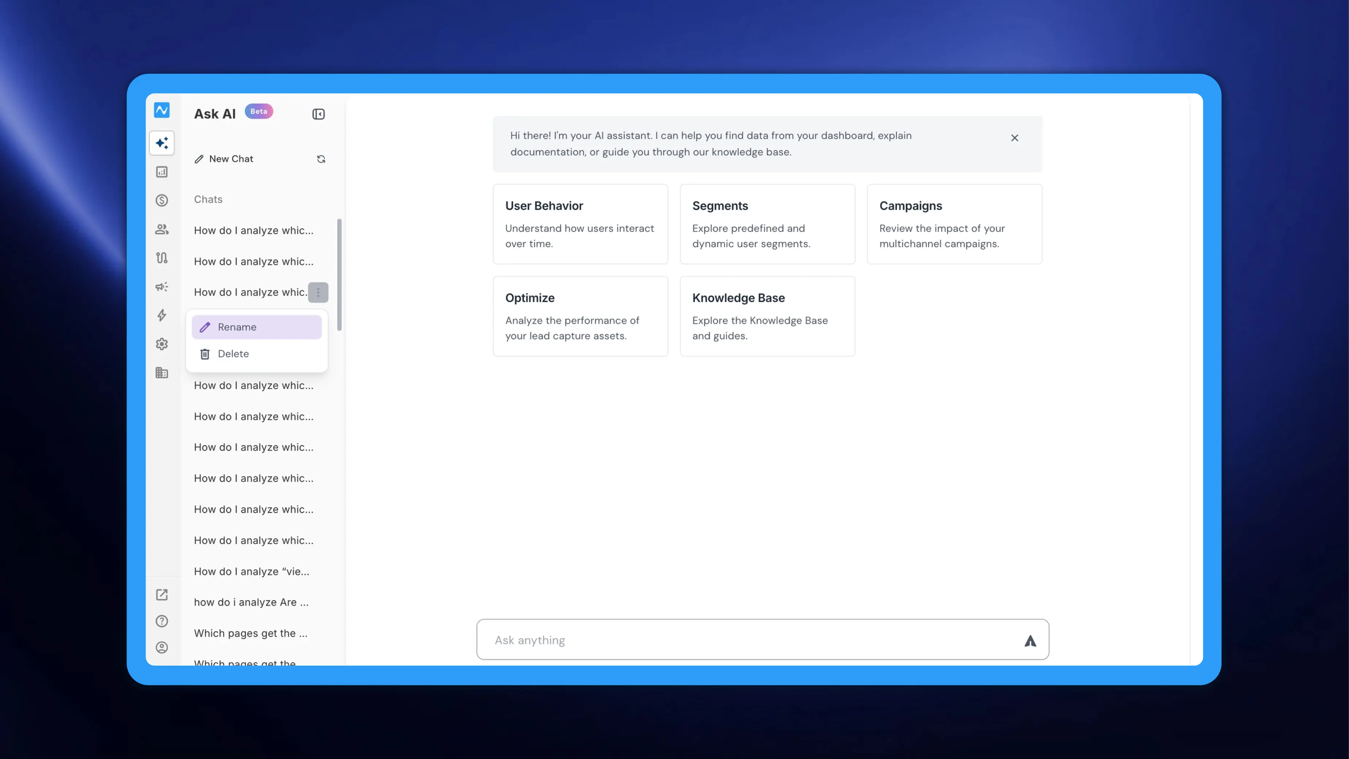This screenshot has height=759, width=1349.
Task: Click the Chats section heading
Action: 208,199
